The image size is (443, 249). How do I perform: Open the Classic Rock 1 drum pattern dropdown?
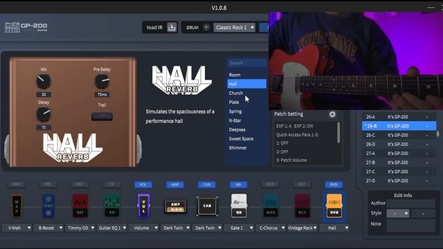(234, 28)
